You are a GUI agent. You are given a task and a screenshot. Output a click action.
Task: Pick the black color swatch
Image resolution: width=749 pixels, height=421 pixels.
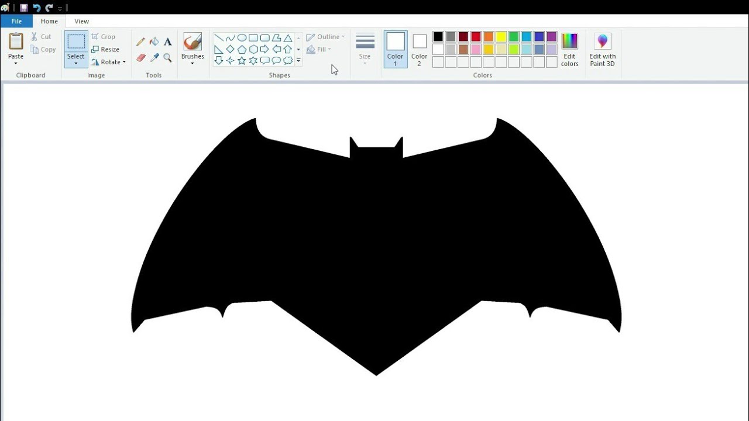(438, 37)
